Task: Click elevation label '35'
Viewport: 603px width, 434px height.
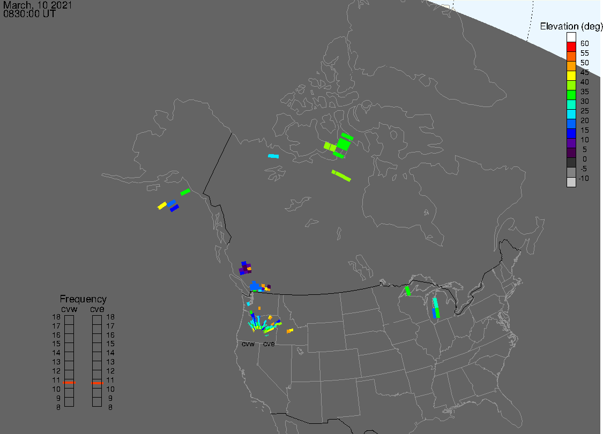Action: point(585,92)
